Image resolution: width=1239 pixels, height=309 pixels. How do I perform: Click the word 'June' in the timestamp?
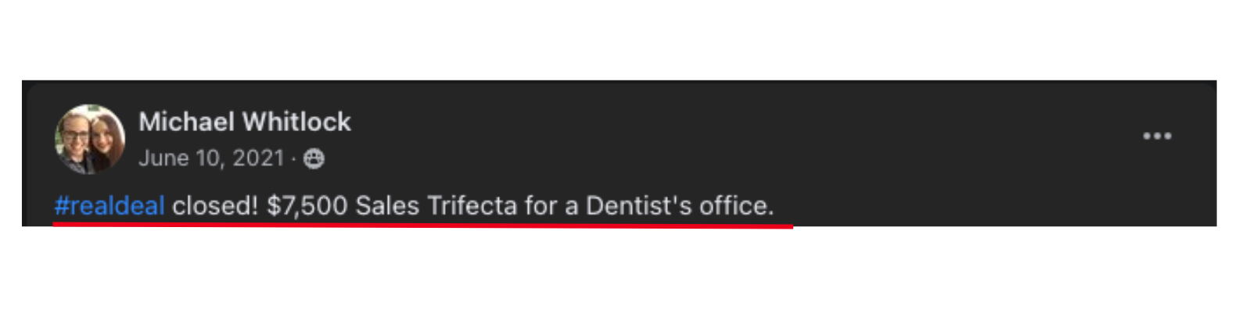point(163,158)
